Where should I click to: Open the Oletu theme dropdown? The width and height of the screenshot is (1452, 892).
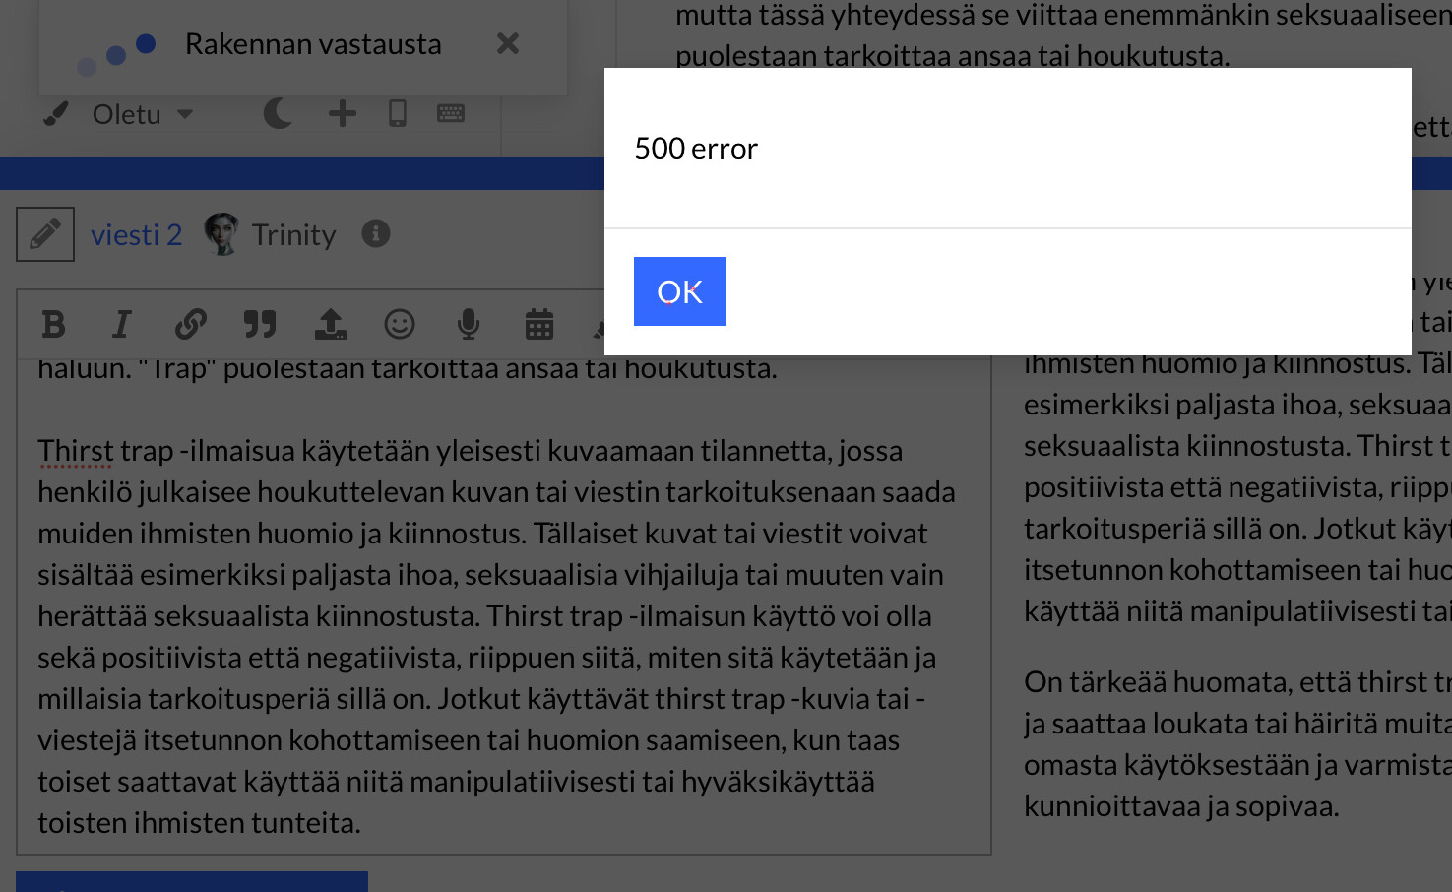pos(142,114)
